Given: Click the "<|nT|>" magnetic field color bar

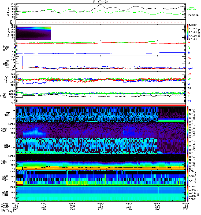Looking at the screenshot, I should (x=187, y=193).
